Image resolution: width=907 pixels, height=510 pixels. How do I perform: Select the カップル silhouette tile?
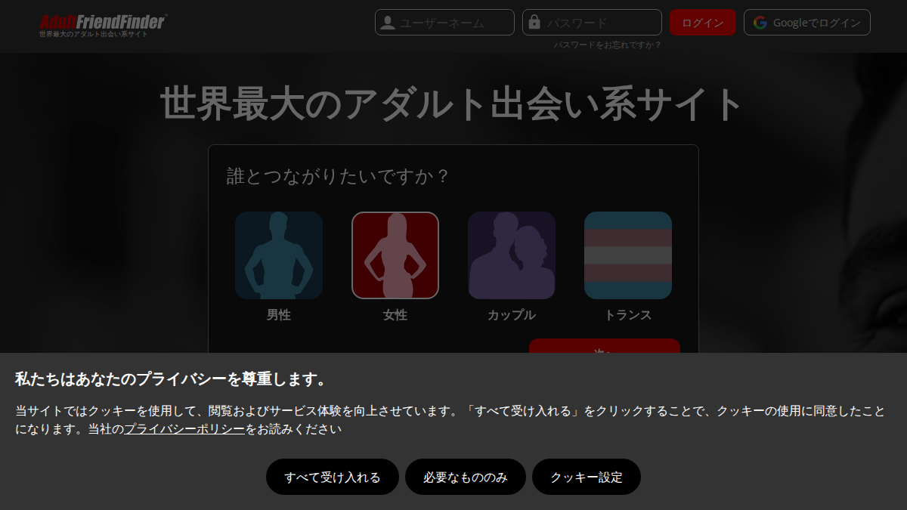click(512, 255)
